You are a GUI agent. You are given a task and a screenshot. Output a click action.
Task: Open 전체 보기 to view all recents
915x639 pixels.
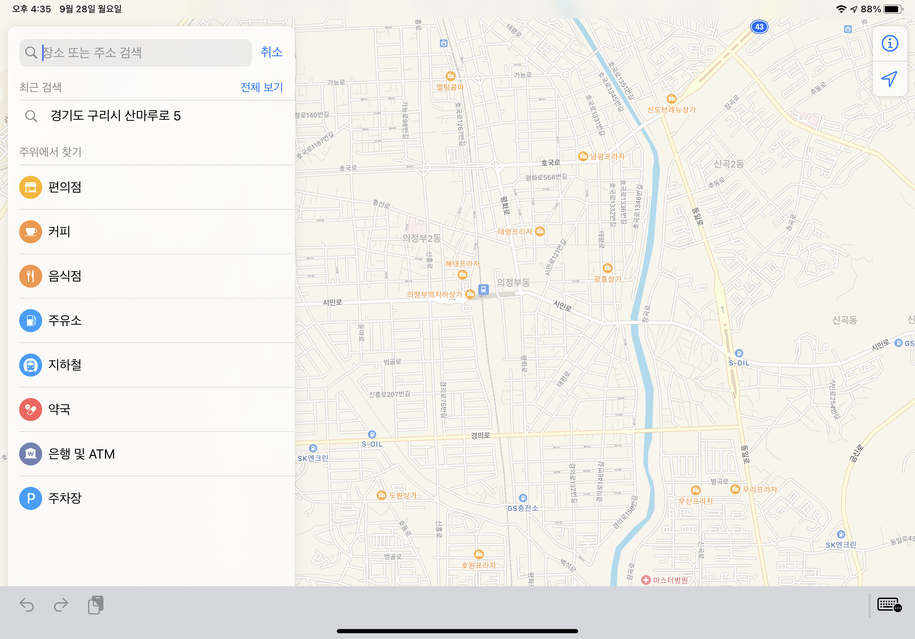click(x=261, y=87)
